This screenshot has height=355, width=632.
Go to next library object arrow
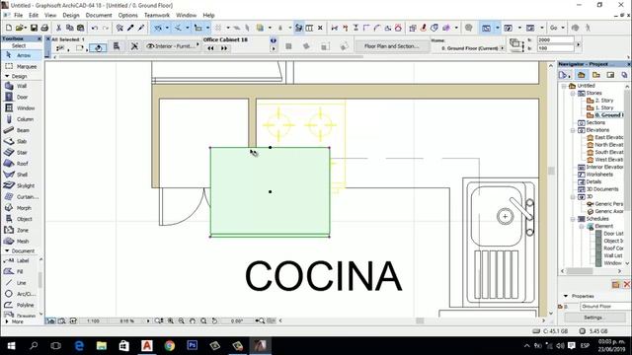[x=224, y=48]
